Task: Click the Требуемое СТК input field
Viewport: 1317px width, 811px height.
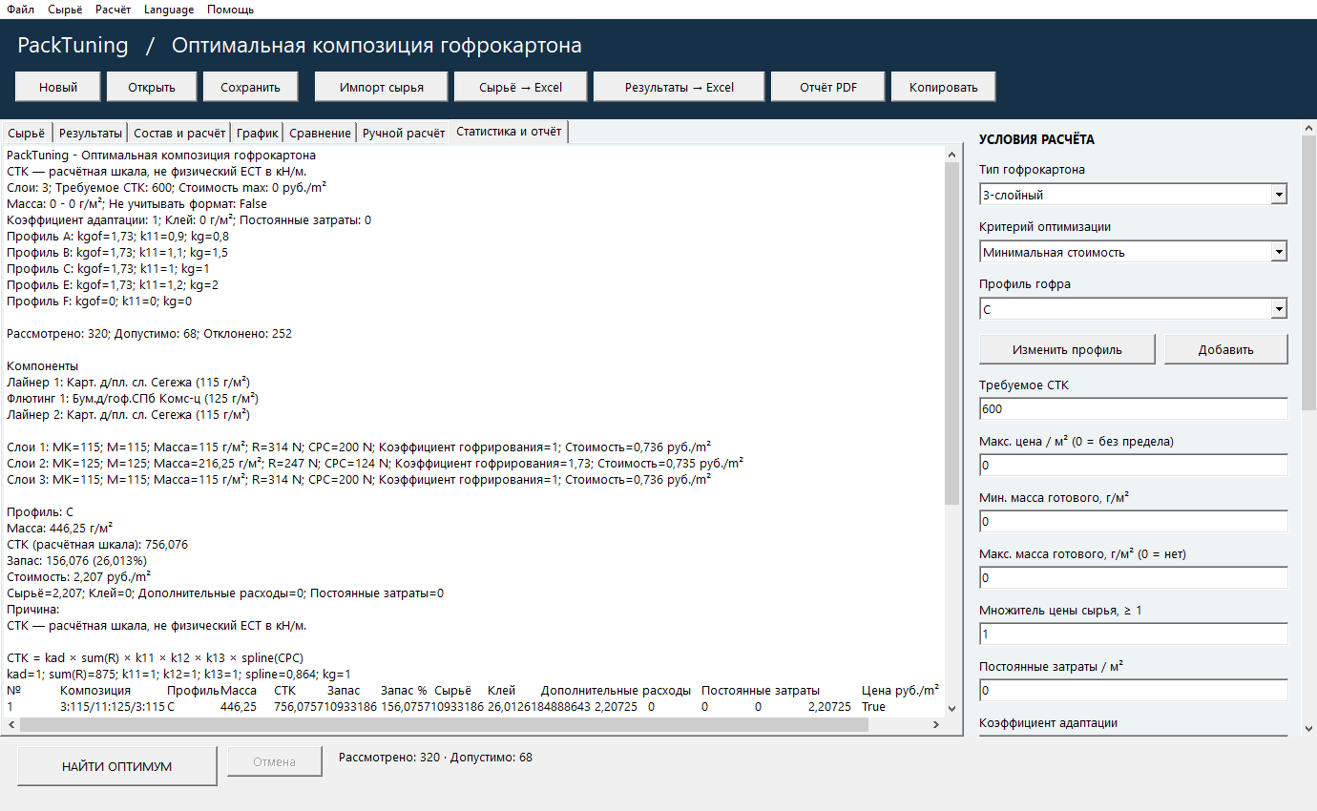Action: click(x=1133, y=408)
